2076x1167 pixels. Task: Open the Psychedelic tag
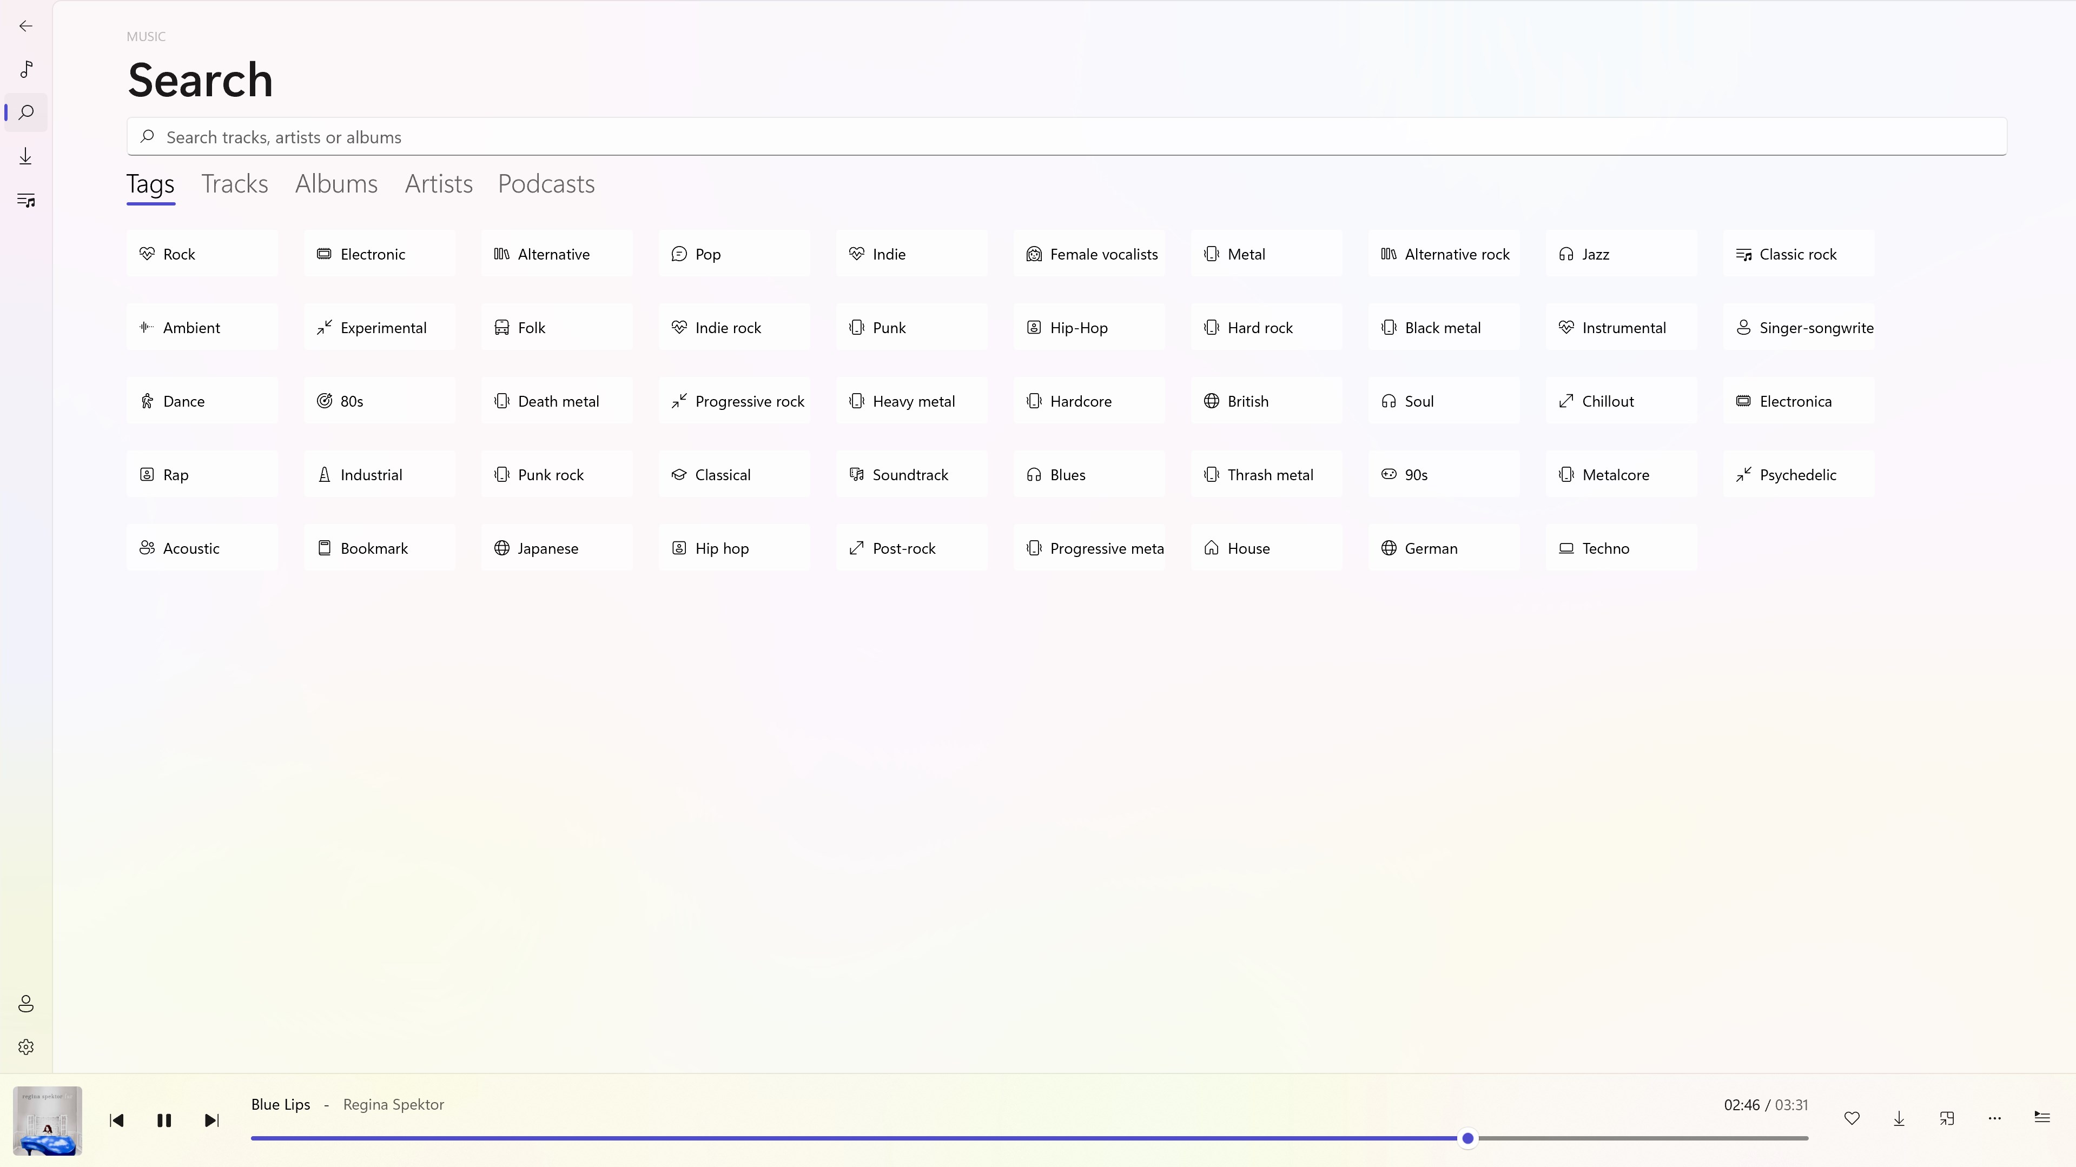coord(1799,474)
